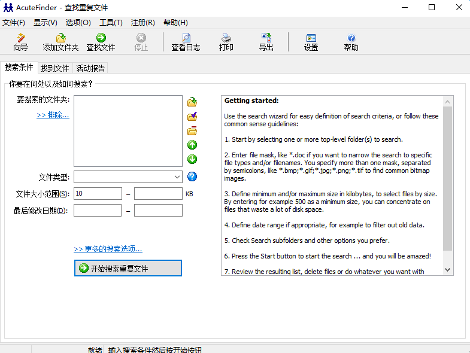The image size is (470, 353).
Task: Click the 更多的搜索选项 link
Action: (108, 249)
